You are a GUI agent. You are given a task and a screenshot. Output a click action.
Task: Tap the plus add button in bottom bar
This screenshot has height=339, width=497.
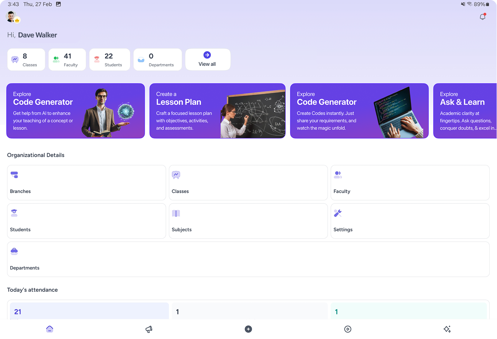pos(248,329)
